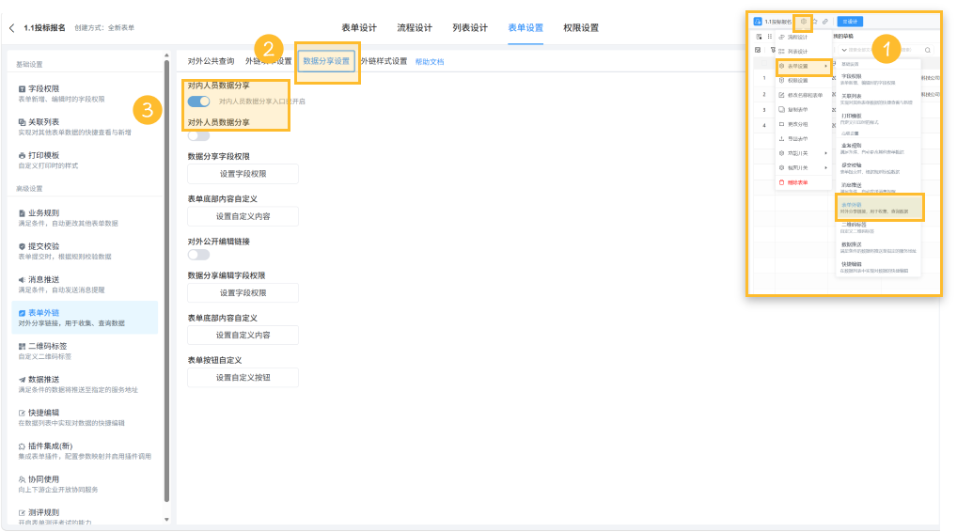Click 设置自定义内容 above 表单按钮自定义
Screen dimensions: 957x532
pyautogui.click(x=243, y=335)
